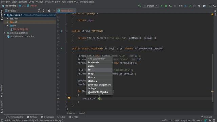The width and height of the screenshot is (217, 122).
Task: Update project with blue Git arrow icon
Action: click(185, 6)
